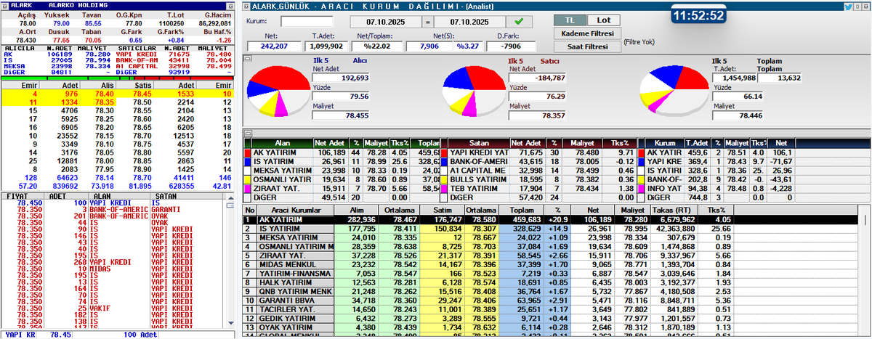The height and width of the screenshot is (339, 872).
Task: Click the 11:52:52 clock display
Action: (x=698, y=15)
